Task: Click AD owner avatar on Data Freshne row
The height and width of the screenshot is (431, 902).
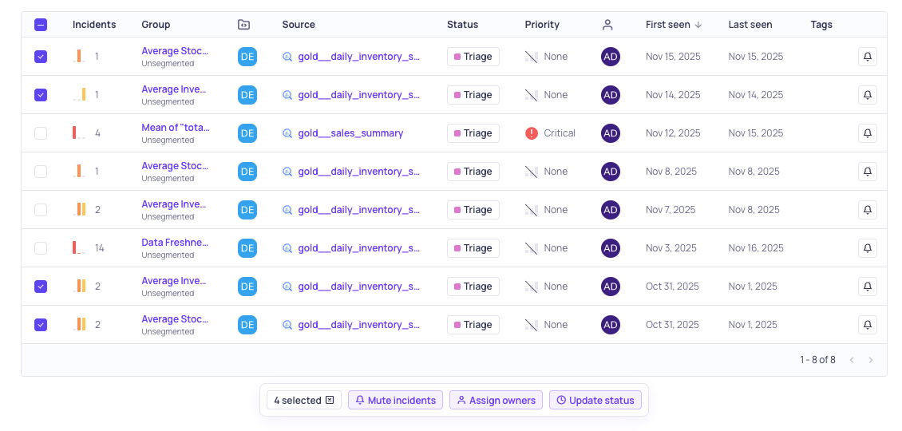Action: click(611, 248)
